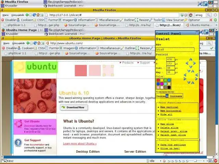Open the search engine icon beside the search box

click(x=191, y=15)
